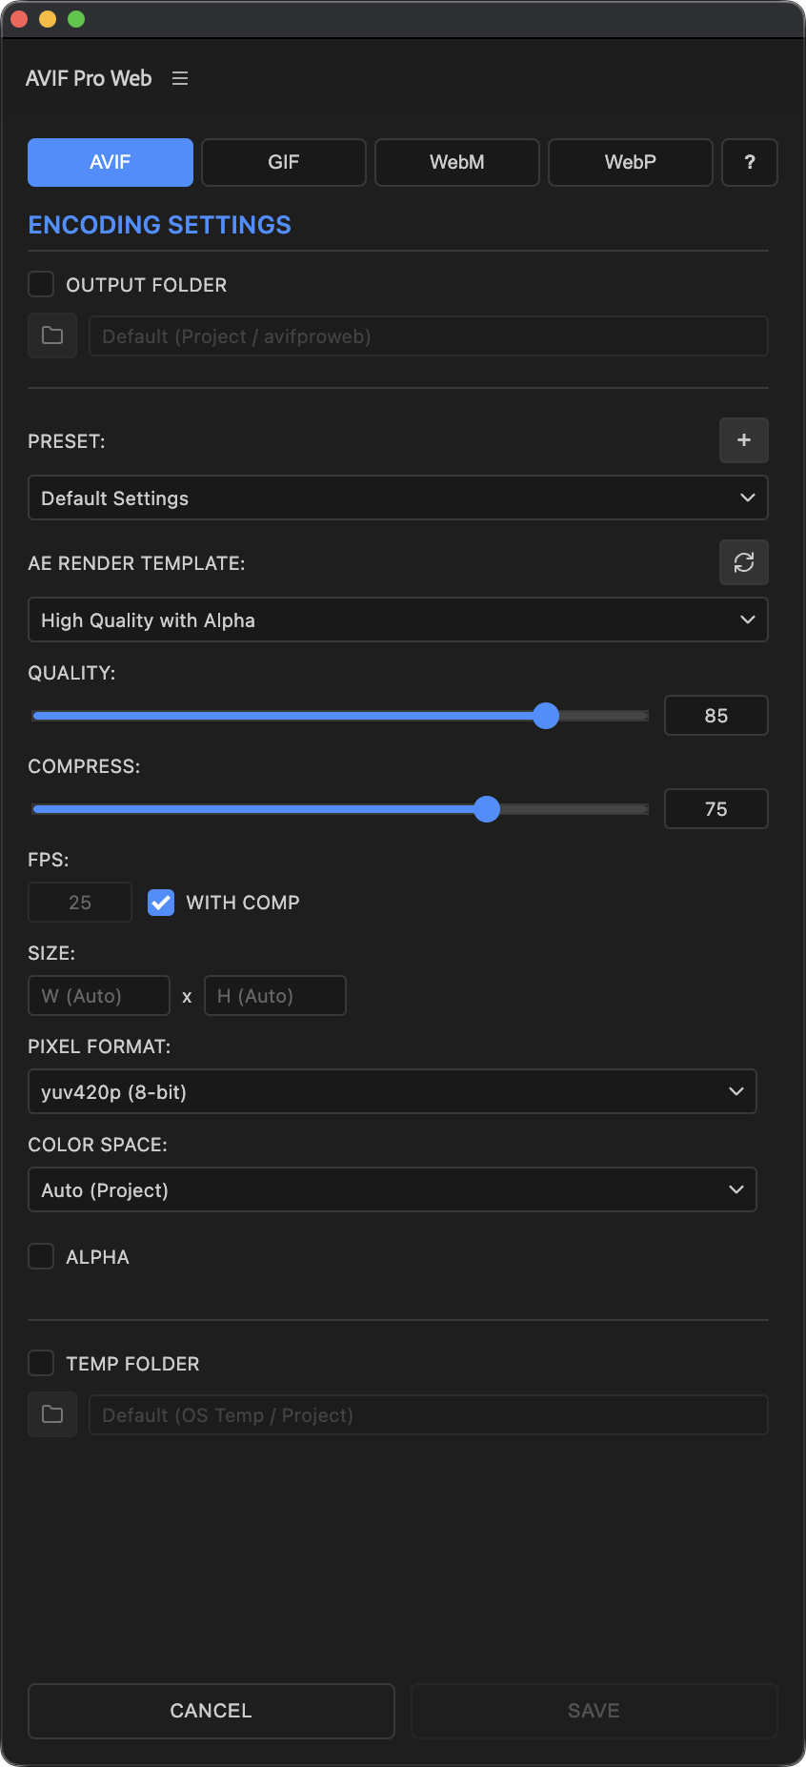Refresh the AE render templates list
806x1767 pixels.
pyautogui.click(x=744, y=562)
